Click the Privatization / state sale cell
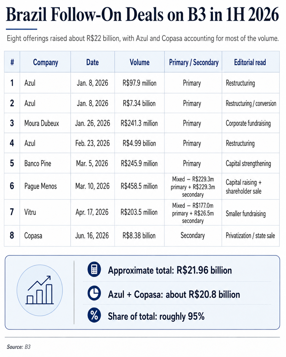Viewport: 286px width, 357px height. pos(250,236)
